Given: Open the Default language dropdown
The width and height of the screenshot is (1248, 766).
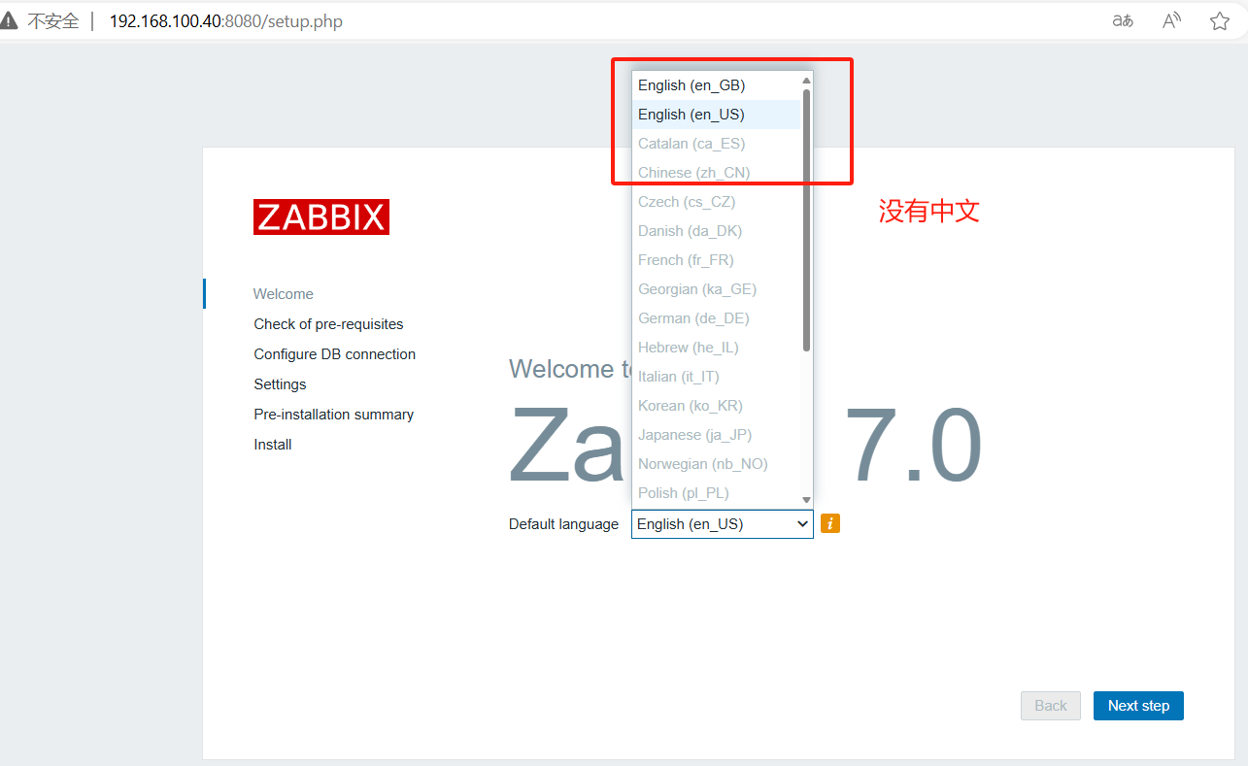Looking at the screenshot, I should point(723,524).
